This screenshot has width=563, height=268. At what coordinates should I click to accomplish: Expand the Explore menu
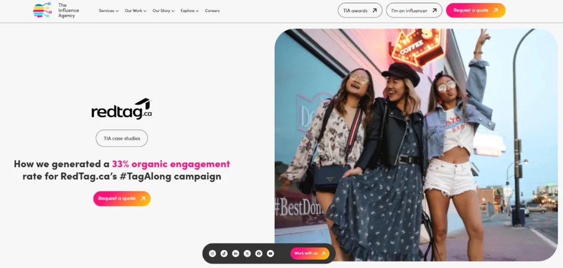click(190, 11)
